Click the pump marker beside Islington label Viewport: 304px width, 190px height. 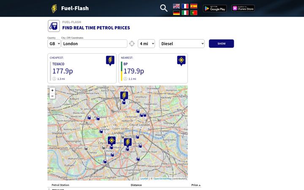tap(124, 102)
